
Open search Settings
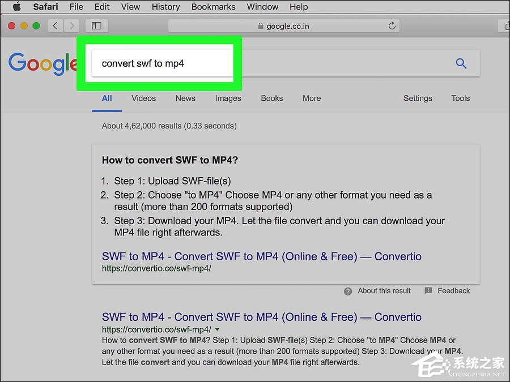pos(418,98)
